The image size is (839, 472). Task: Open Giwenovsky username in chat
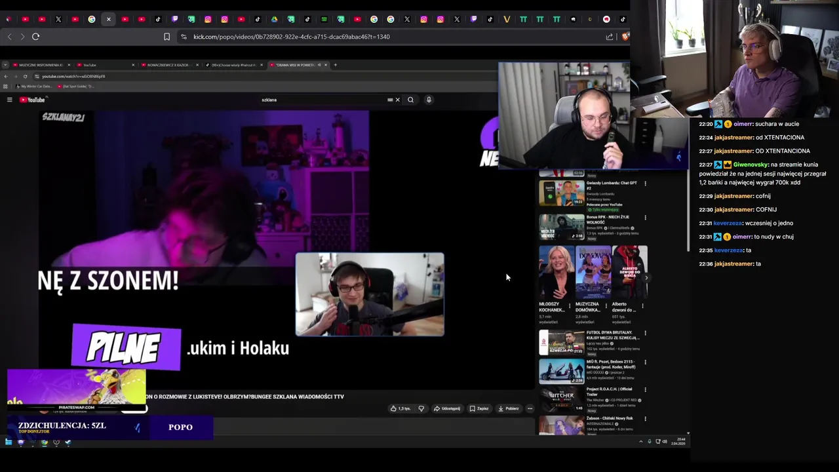pos(751,165)
